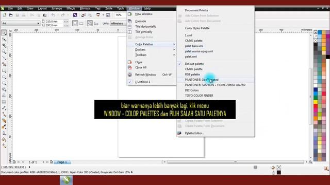Select the Color Eyedropper tool

click(x=4, y=127)
